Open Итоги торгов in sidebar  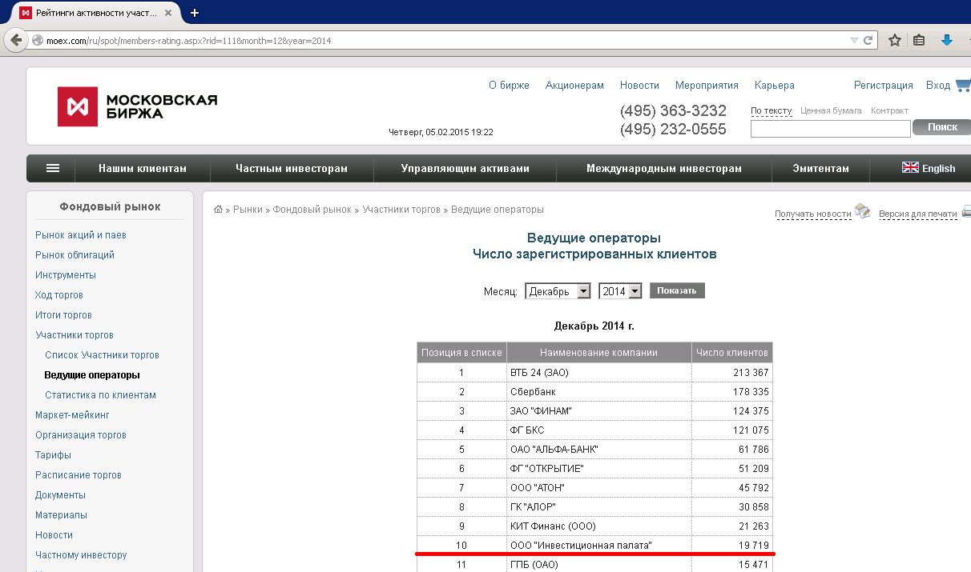click(63, 314)
